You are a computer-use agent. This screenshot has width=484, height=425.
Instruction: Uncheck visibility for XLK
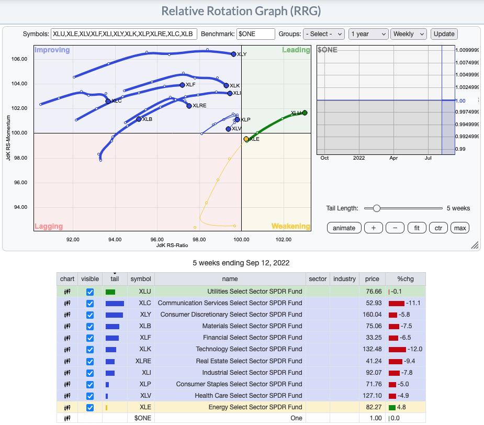90,350
